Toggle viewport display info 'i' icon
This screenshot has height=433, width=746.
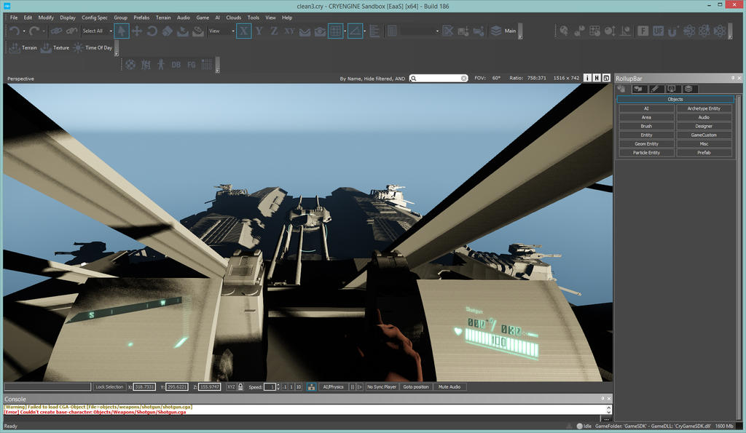tap(587, 78)
